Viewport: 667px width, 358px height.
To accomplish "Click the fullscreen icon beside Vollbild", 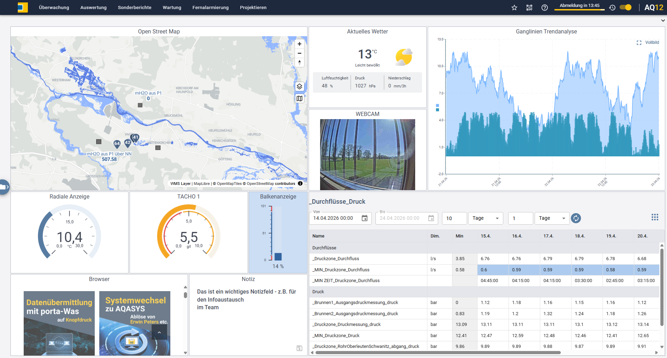I will pos(639,43).
